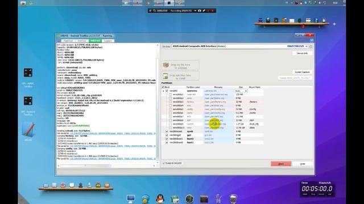This screenshot has height=204, width=364.
Task: Click the apk install drop icon
Action: (166, 75)
